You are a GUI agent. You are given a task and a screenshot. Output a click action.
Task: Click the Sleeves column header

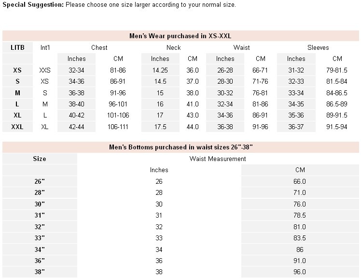tap(318, 47)
